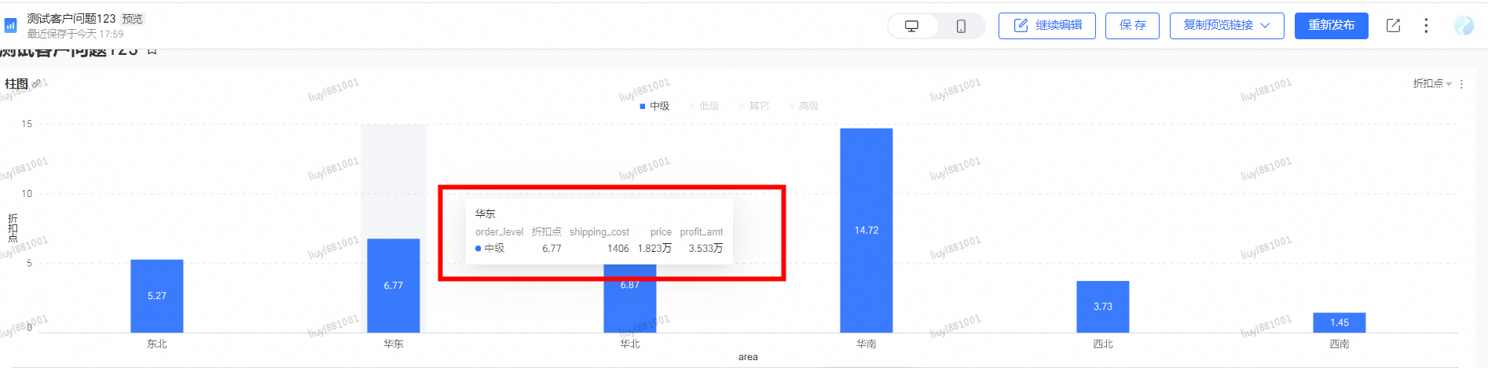The height and width of the screenshot is (368, 1488).
Task: Toggle the 高级 legend series
Action: click(x=804, y=106)
